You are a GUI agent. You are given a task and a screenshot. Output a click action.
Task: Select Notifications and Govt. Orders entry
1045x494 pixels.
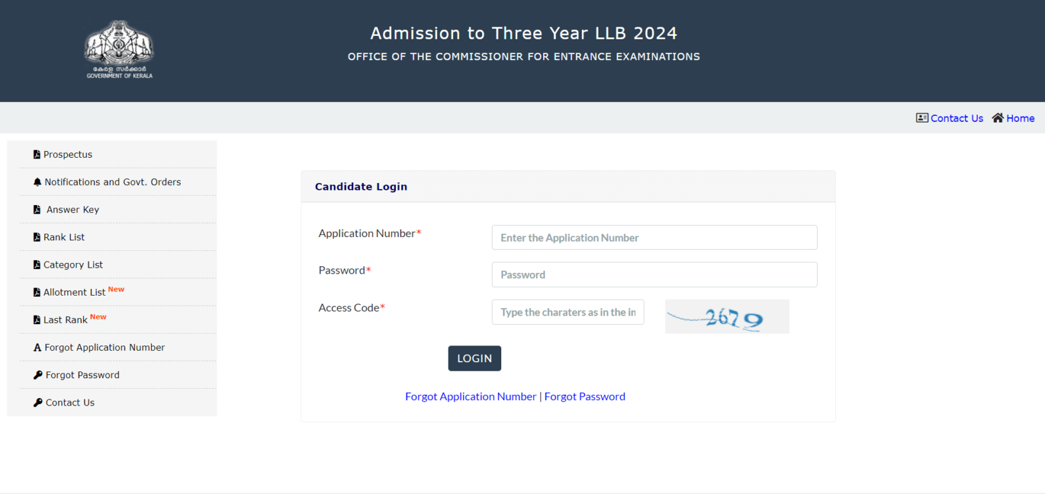tap(113, 181)
